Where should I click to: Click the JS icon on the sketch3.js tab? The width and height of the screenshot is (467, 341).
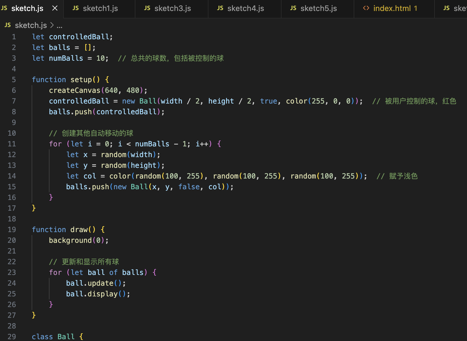[x=147, y=8]
